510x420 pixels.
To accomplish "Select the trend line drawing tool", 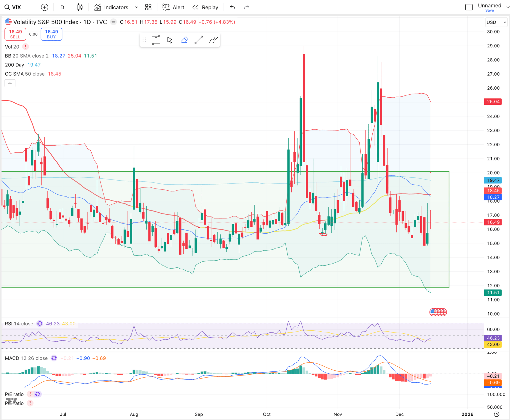I will tap(199, 40).
